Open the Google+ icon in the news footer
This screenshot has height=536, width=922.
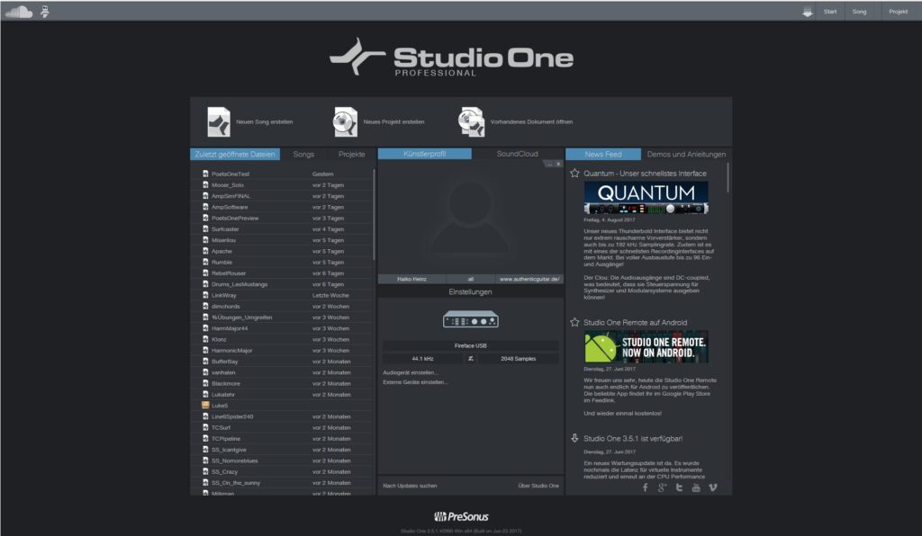coord(662,487)
